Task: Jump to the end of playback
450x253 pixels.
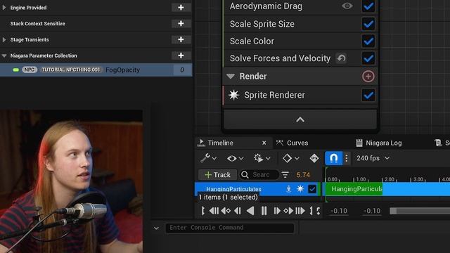Action: tap(300, 211)
